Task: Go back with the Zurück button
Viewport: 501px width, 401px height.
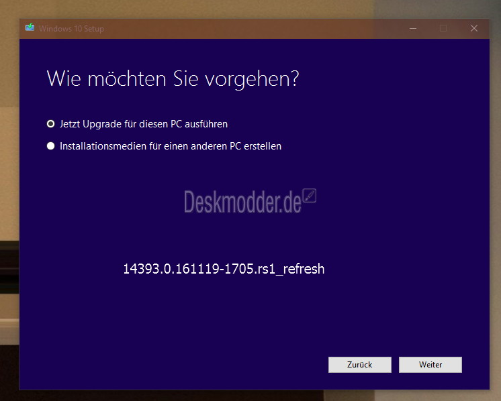Action: pos(360,364)
